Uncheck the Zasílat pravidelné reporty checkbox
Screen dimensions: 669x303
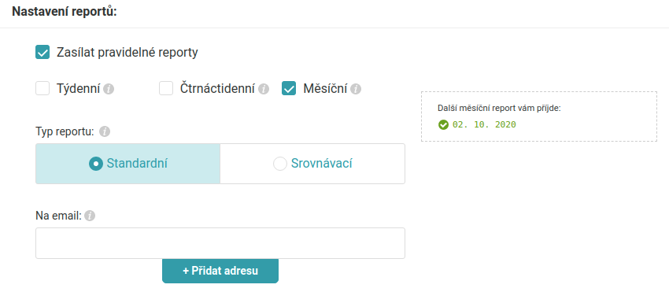point(43,53)
